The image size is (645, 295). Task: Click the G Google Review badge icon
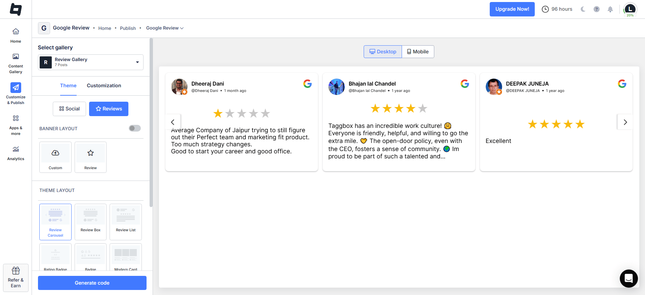click(x=44, y=28)
